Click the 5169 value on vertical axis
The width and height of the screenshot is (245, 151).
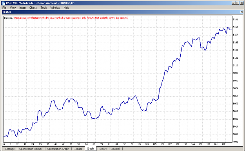236,27
